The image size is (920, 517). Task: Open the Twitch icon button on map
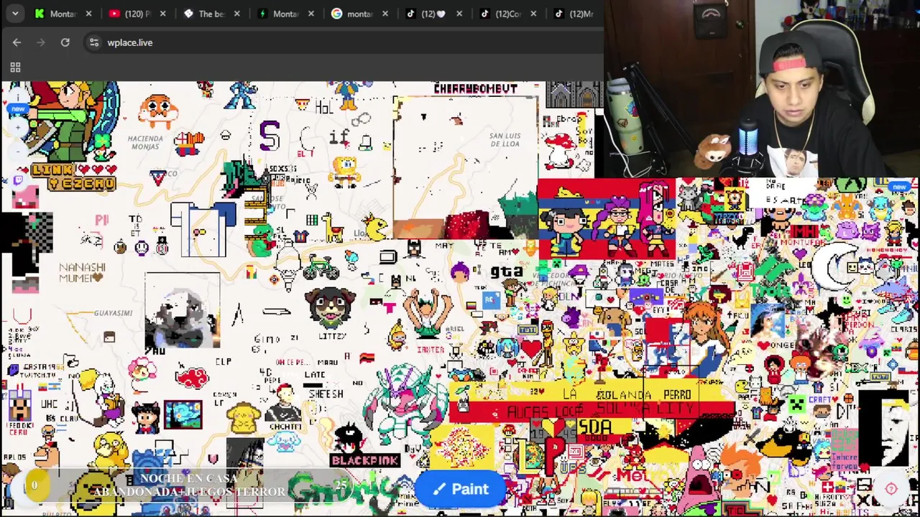(x=18, y=181)
